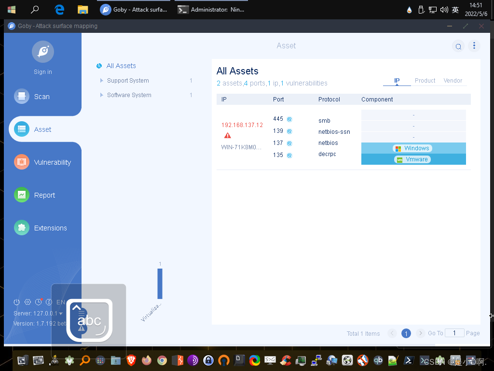Click the Component column header
Viewport: 494px width, 371px height.
coord(377,100)
